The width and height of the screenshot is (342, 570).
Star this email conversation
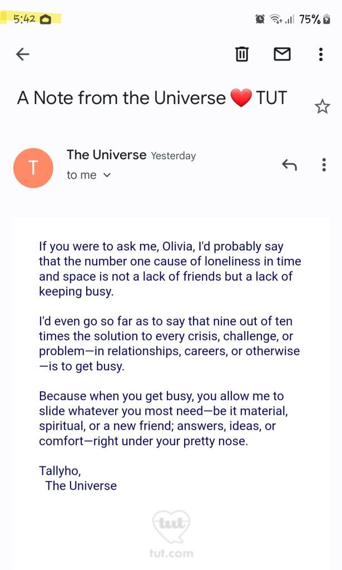pyautogui.click(x=322, y=106)
